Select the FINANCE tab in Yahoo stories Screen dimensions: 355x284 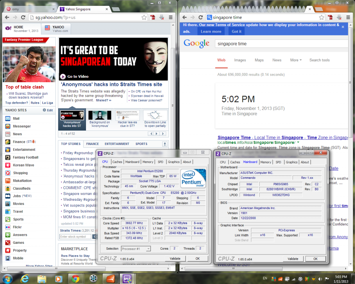tap(92, 144)
